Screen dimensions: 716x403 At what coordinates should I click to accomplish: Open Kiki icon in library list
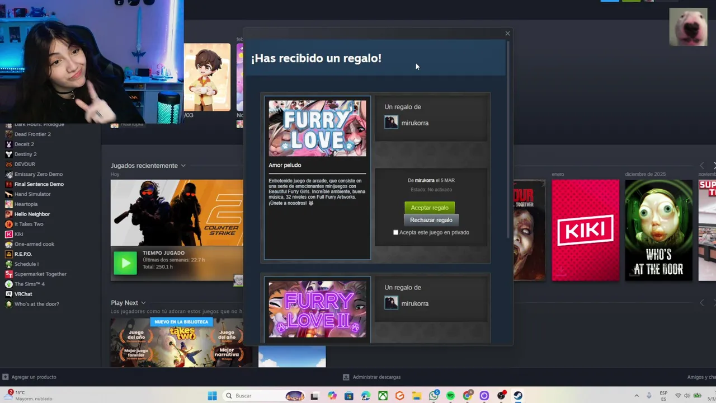(x=8, y=234)
